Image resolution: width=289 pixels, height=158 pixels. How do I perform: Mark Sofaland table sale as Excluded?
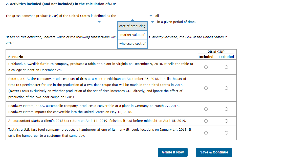coord(226,67)
